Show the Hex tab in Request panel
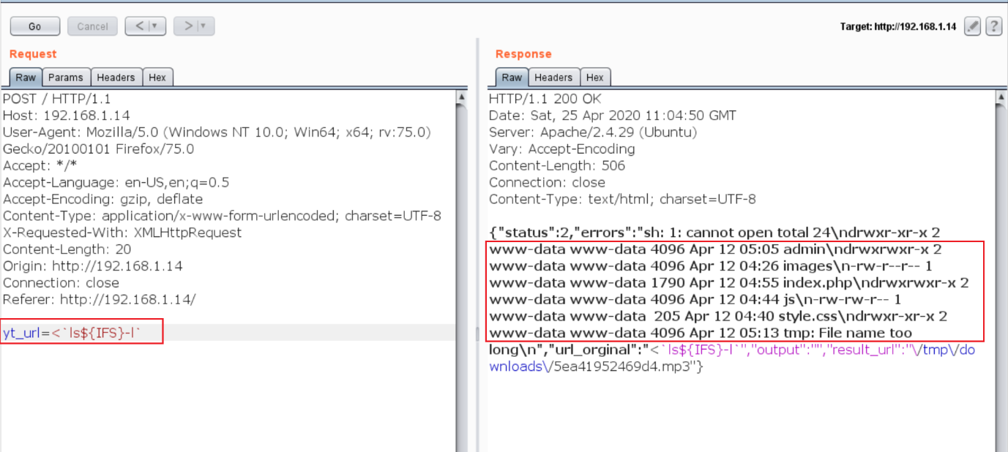 click(x=157, y=78)
